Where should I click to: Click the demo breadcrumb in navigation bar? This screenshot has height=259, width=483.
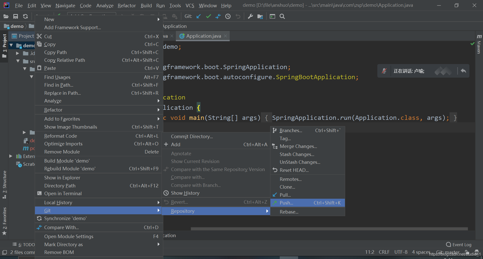pos(14,26)
